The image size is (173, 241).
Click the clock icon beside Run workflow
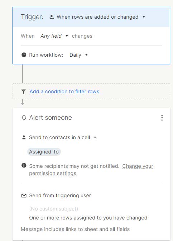[x=24, y=55]
